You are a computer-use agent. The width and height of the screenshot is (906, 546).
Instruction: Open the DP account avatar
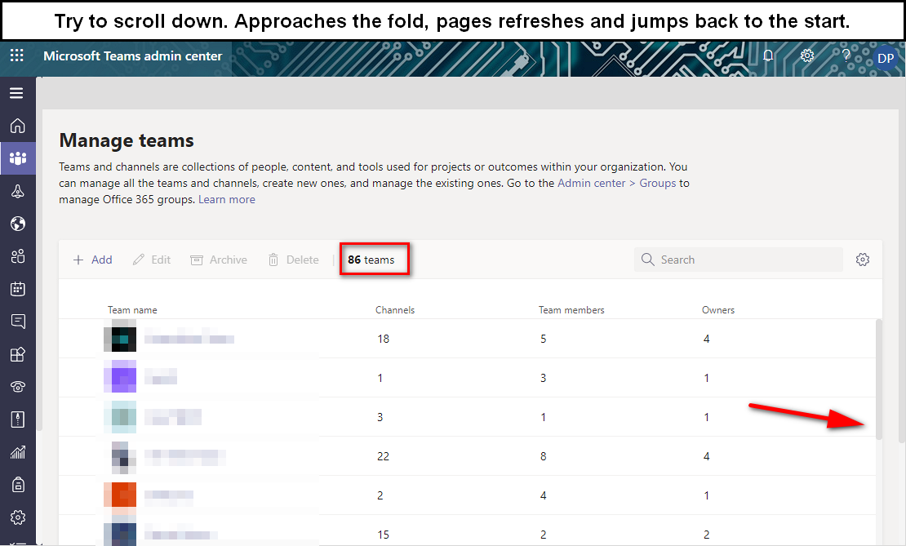(x=886, y=59)
